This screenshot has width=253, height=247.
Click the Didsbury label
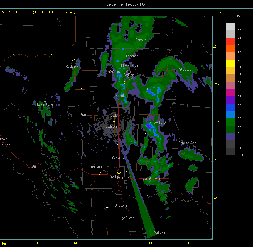tap(113, 126)
